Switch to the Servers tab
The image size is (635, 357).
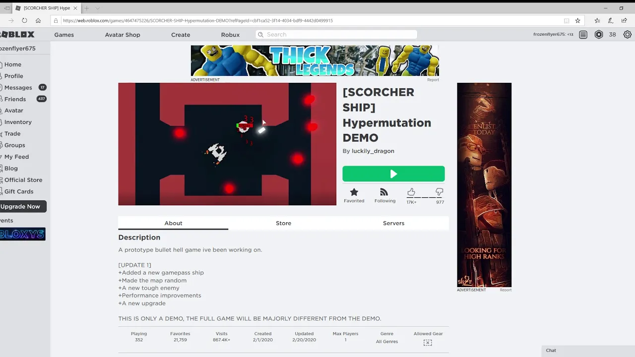[x=393, y=223]
